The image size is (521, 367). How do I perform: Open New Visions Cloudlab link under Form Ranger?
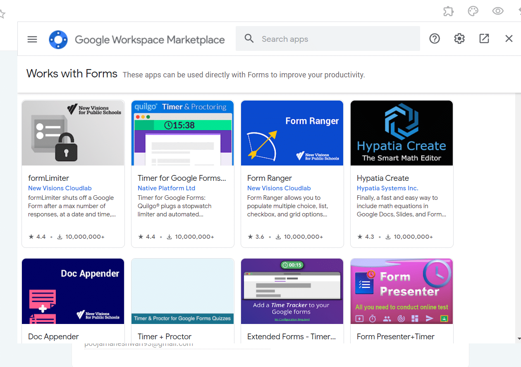coord(279,188)
